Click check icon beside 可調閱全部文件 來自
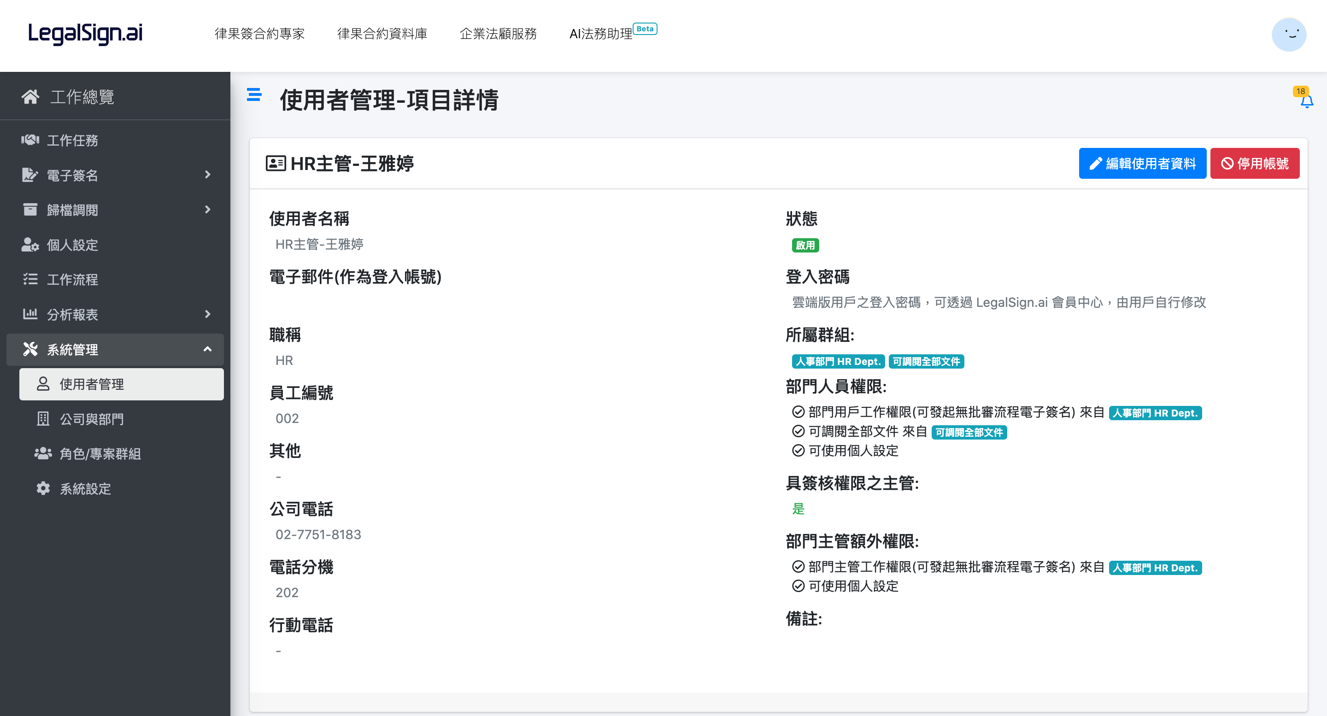 coord(799,431)
